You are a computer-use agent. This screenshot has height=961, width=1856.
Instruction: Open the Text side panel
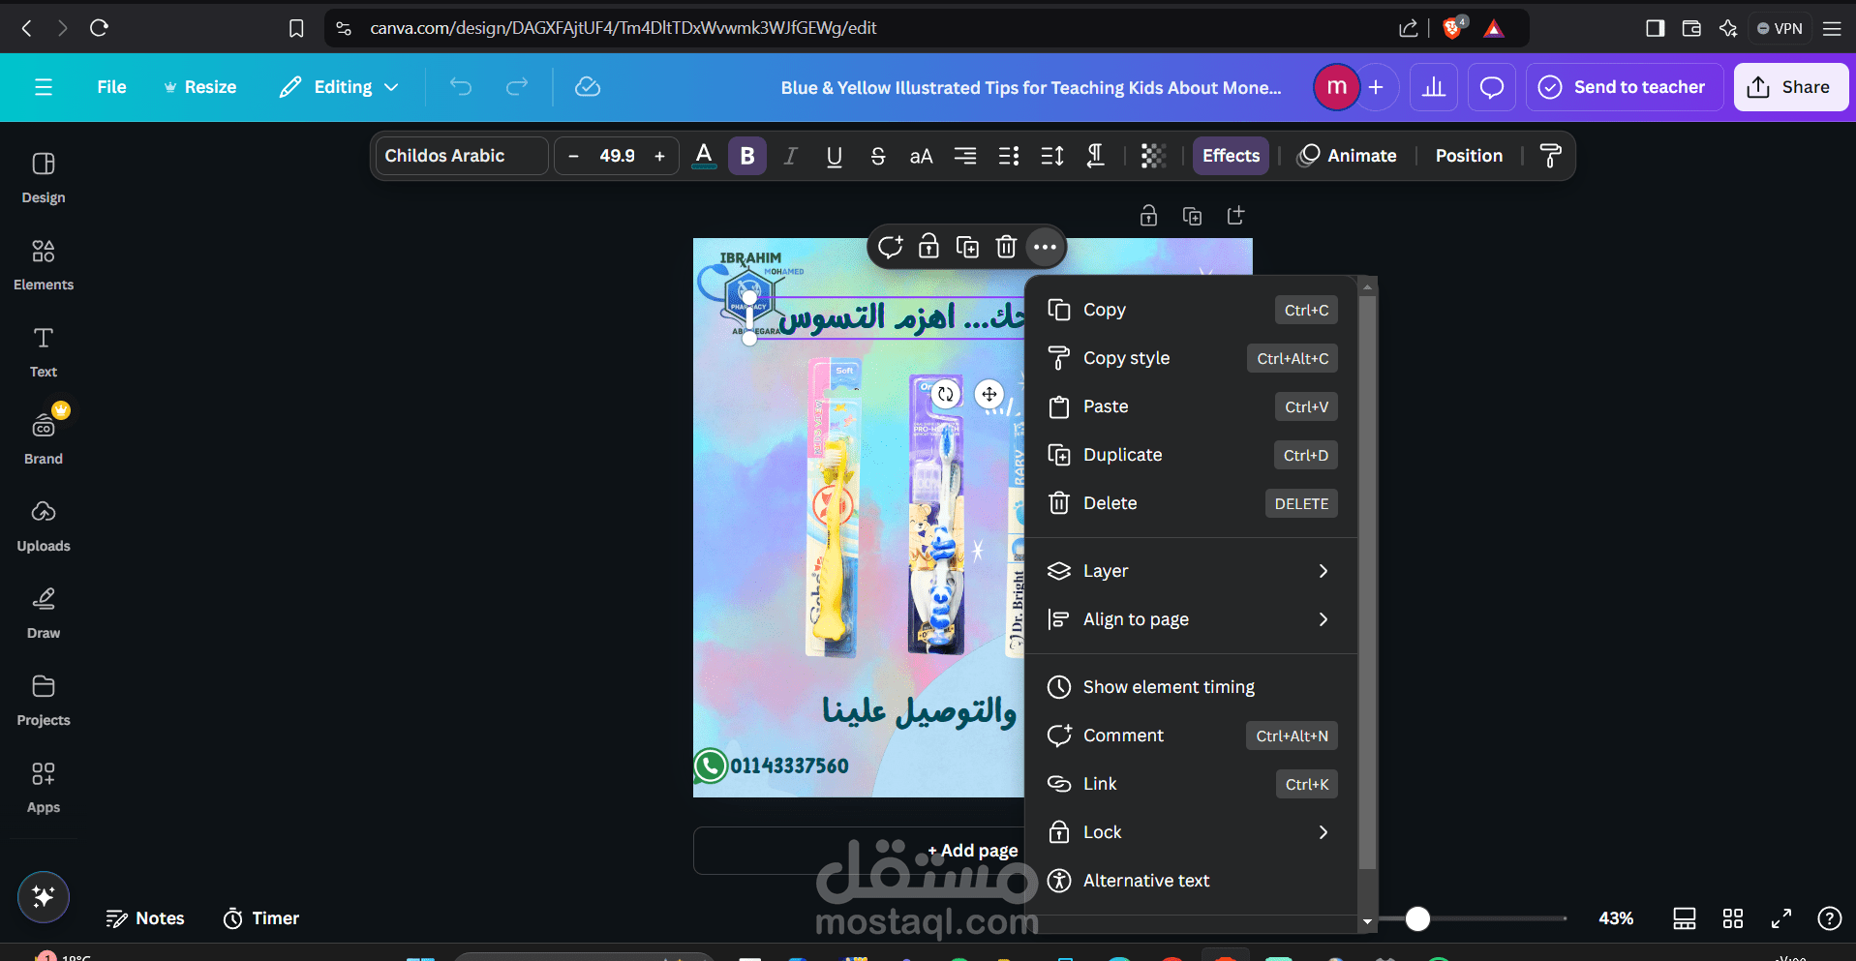tap(44, 352)
